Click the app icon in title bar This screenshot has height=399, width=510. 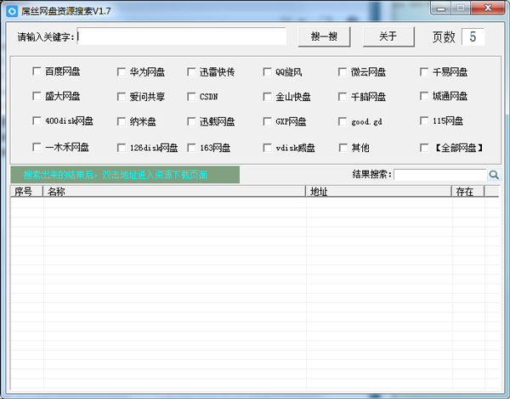[x=11, y=9]
